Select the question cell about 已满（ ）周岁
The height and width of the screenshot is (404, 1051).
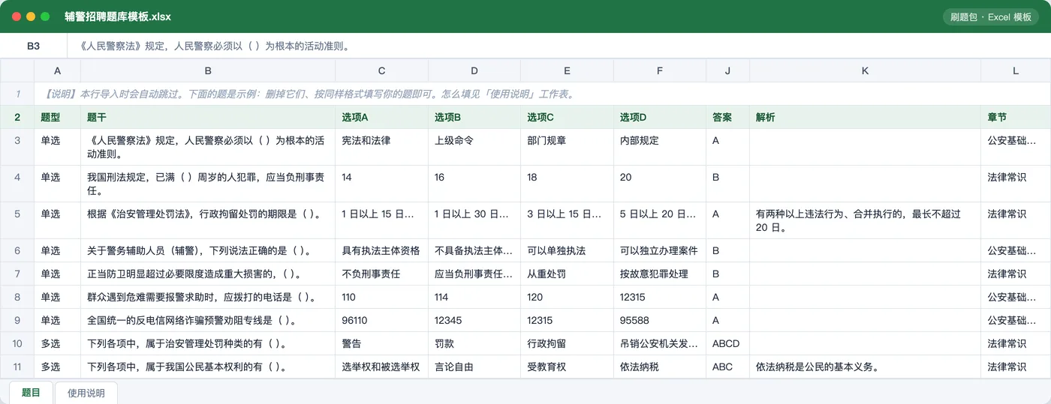(x=208, y=184)
